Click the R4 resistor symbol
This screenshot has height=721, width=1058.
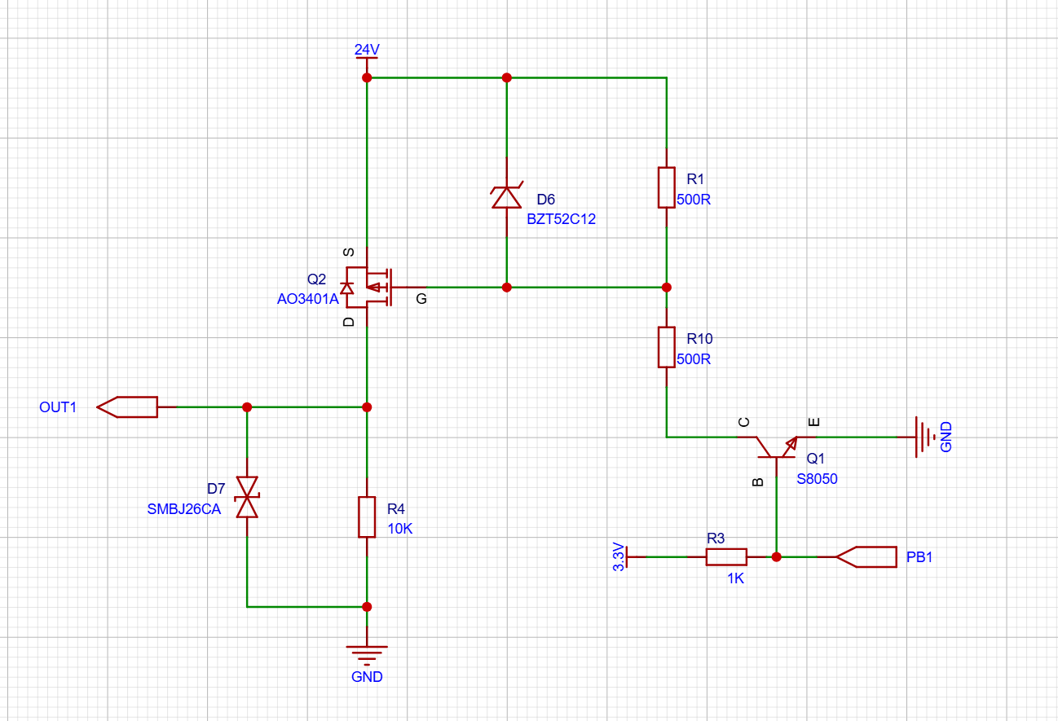367,517
